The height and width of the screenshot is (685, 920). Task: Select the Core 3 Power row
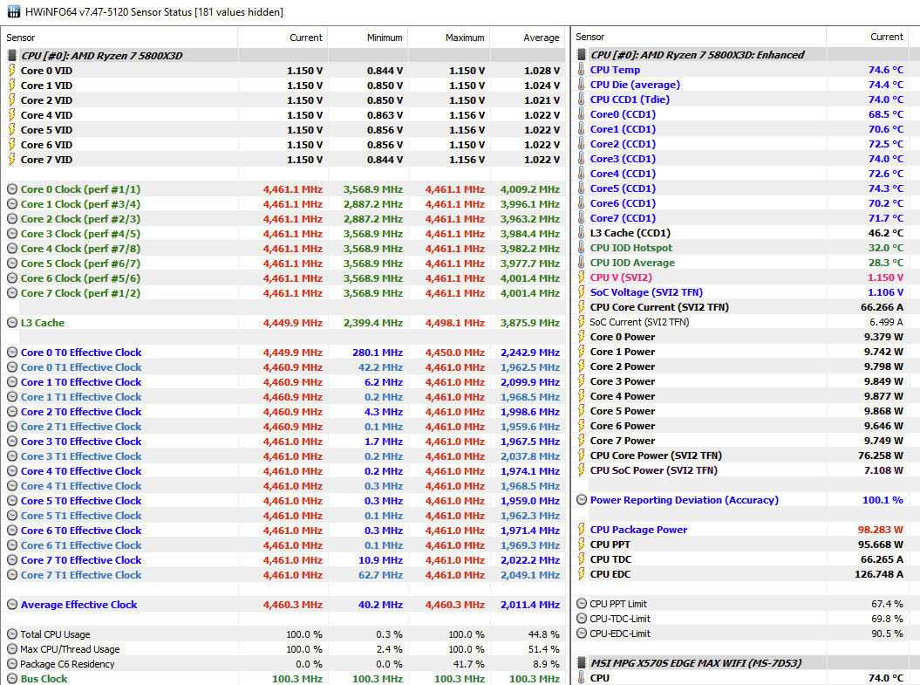click(745, 381)
